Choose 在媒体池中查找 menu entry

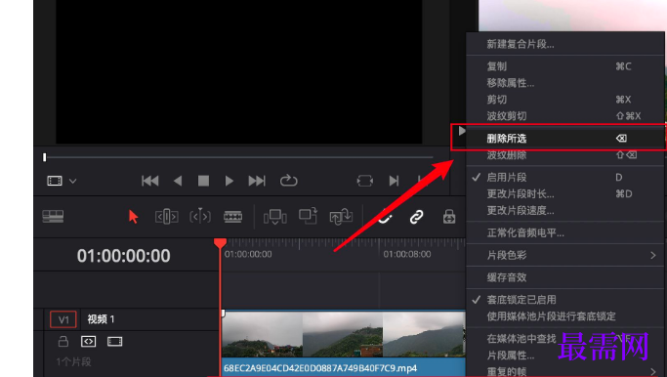click(565, 339)
